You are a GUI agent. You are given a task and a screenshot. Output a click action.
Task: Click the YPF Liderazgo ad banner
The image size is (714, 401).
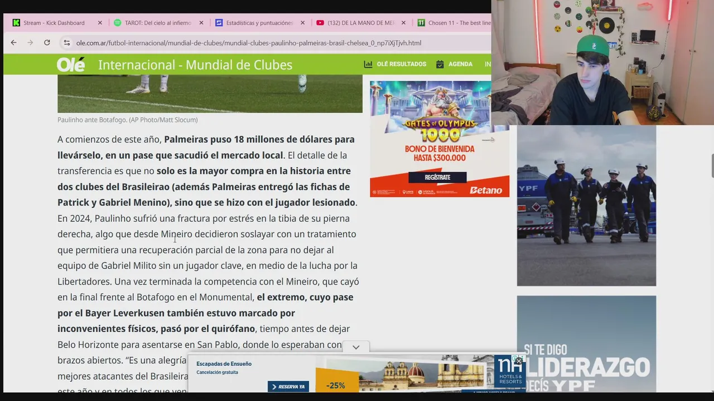point(586,344)
